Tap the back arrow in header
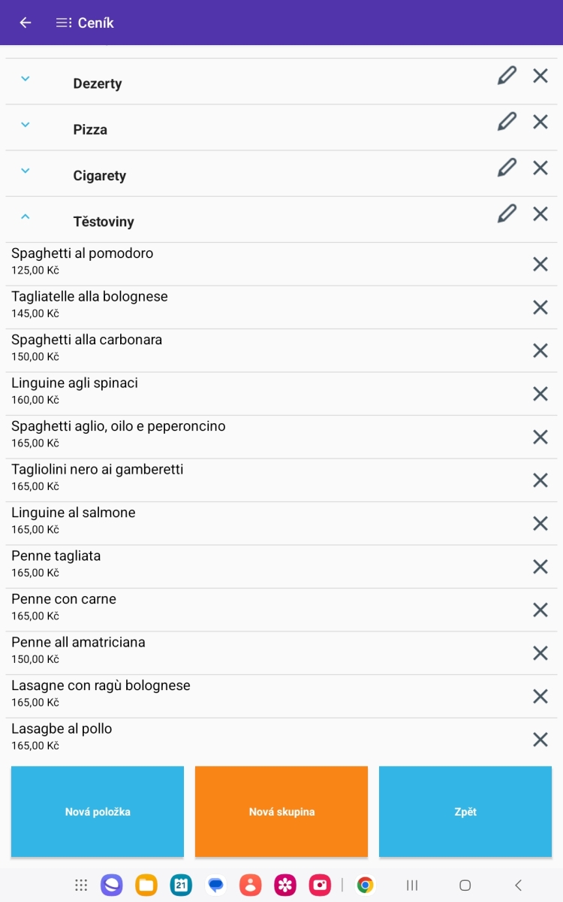This screenshot has width=563, height=902. pyautogui.click(x=26, y=23)
